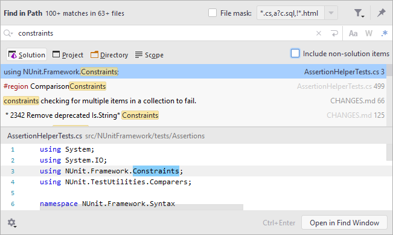Viewport: 393px width, 235px height.
Task: Enable the File mask checkbox
Action: click(x=212, y=13)
